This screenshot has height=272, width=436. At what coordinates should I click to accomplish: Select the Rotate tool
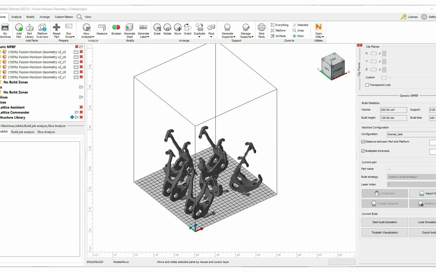[167, 30]
